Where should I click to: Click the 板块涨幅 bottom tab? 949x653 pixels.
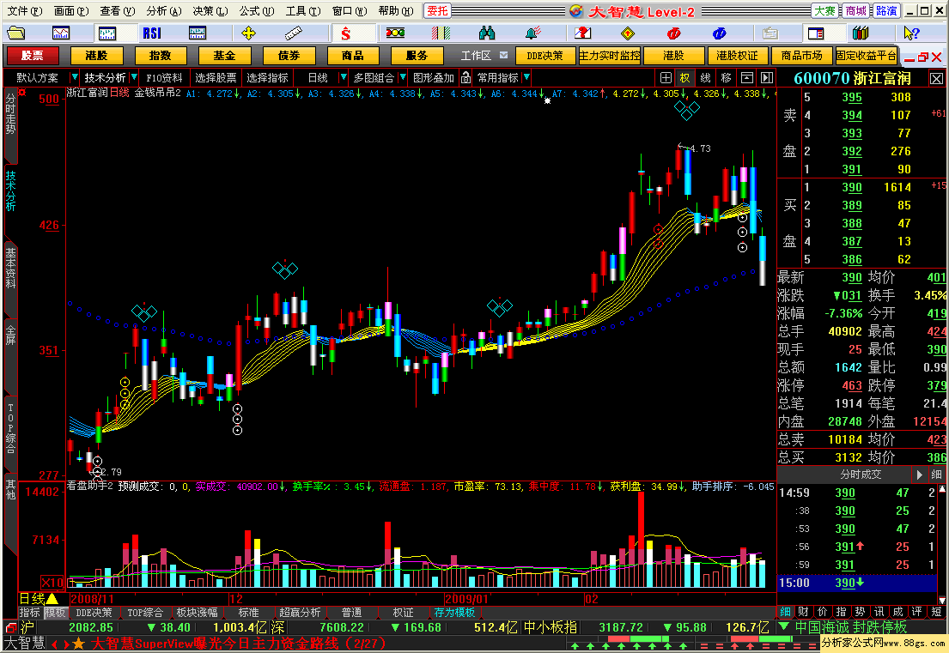198,613
